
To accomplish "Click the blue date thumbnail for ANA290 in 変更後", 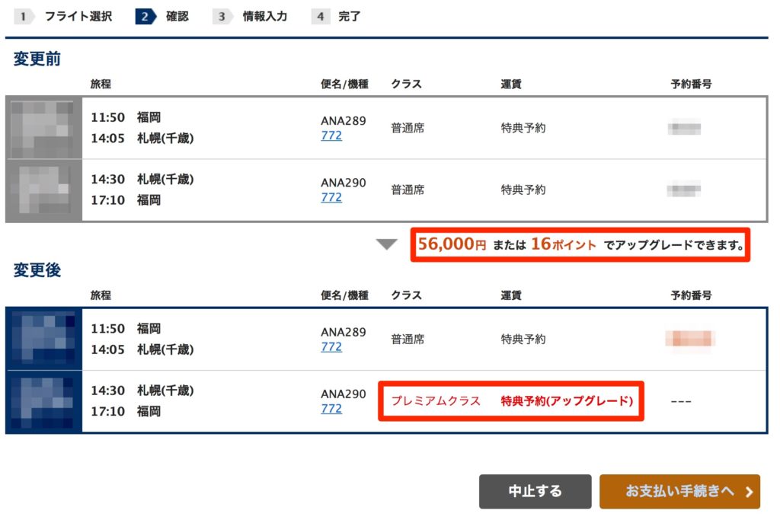I will point(43,402).
